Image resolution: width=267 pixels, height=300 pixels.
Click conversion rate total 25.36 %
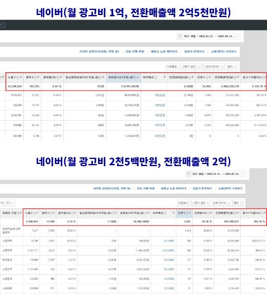click(207, 222)
